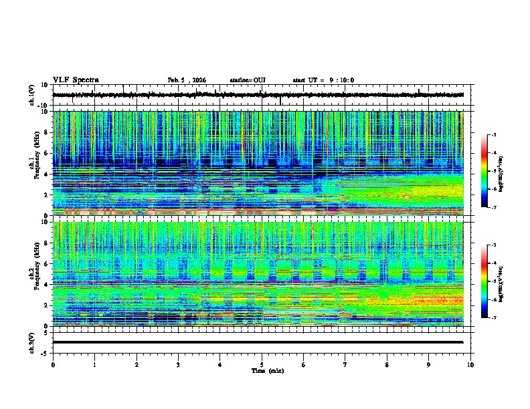Click the ch.2 "Frequency (kHz)" axis label
This screenshot has height=409, width=530.
point(37,266)
